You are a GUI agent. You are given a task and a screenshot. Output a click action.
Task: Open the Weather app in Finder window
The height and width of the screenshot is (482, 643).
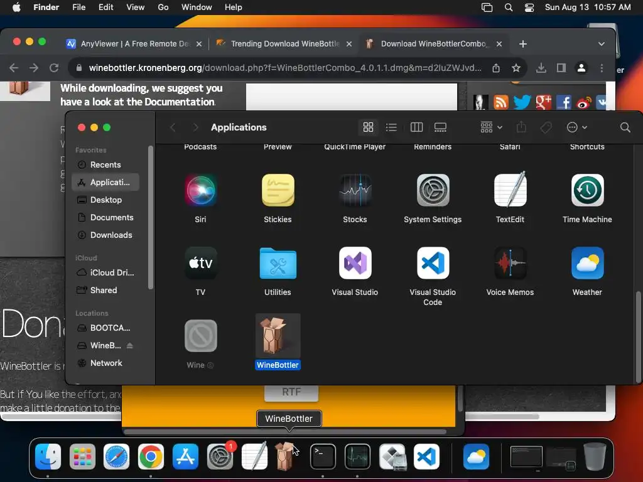pyautogui.click(x=587, y=263)
